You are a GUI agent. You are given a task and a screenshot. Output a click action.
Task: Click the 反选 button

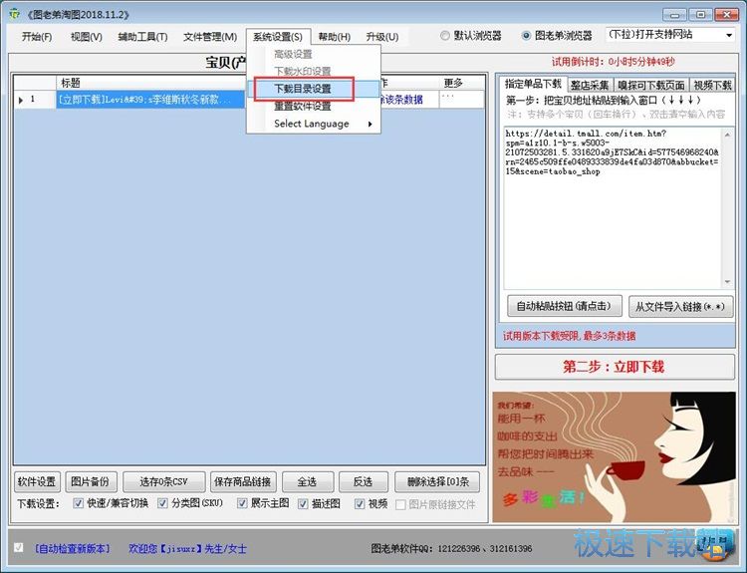(363, 482)
